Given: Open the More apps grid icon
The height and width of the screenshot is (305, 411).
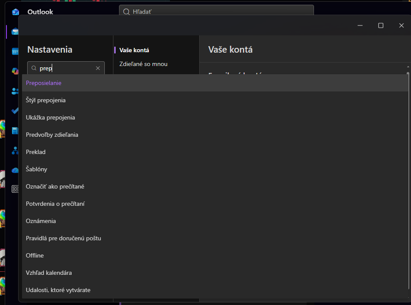Looking at the screenshot, I should click(15, 189).
